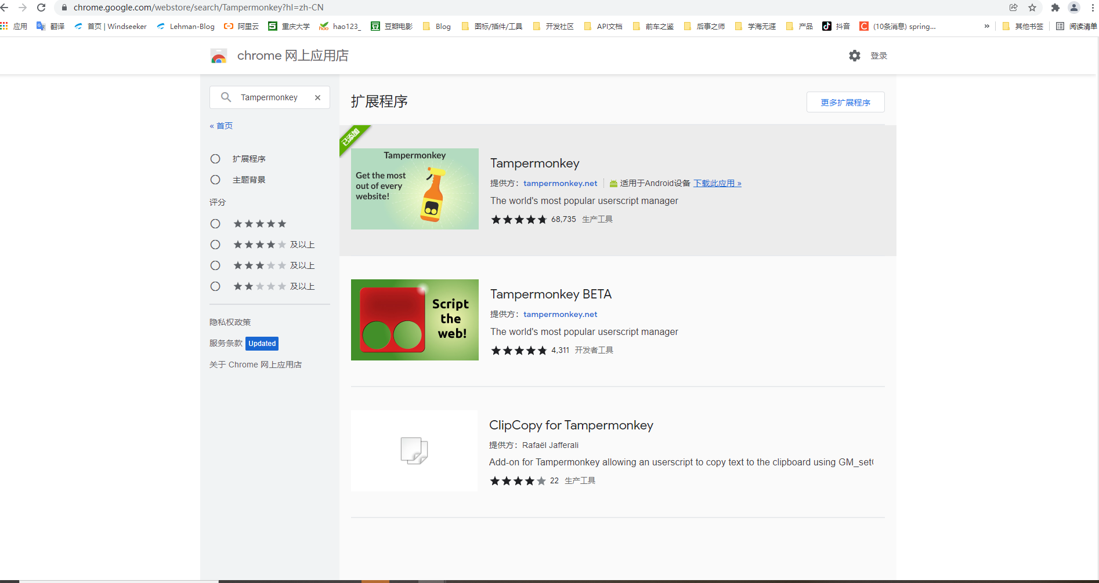Open the 豆瓣电影 bookmark

(x=392, y=26)
